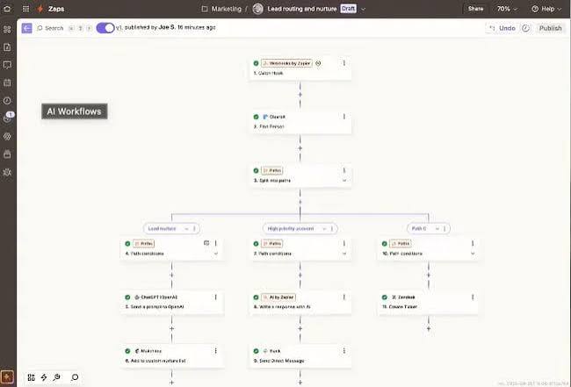Open the 70% zoom level dropdown
This screenshot has height=387, width=571.
click(x=507, y=9)
